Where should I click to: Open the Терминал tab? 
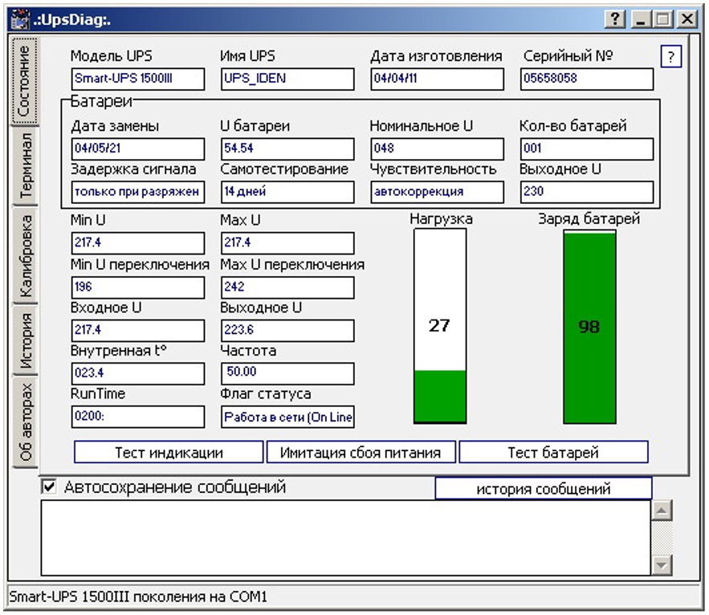click(26, 165)
